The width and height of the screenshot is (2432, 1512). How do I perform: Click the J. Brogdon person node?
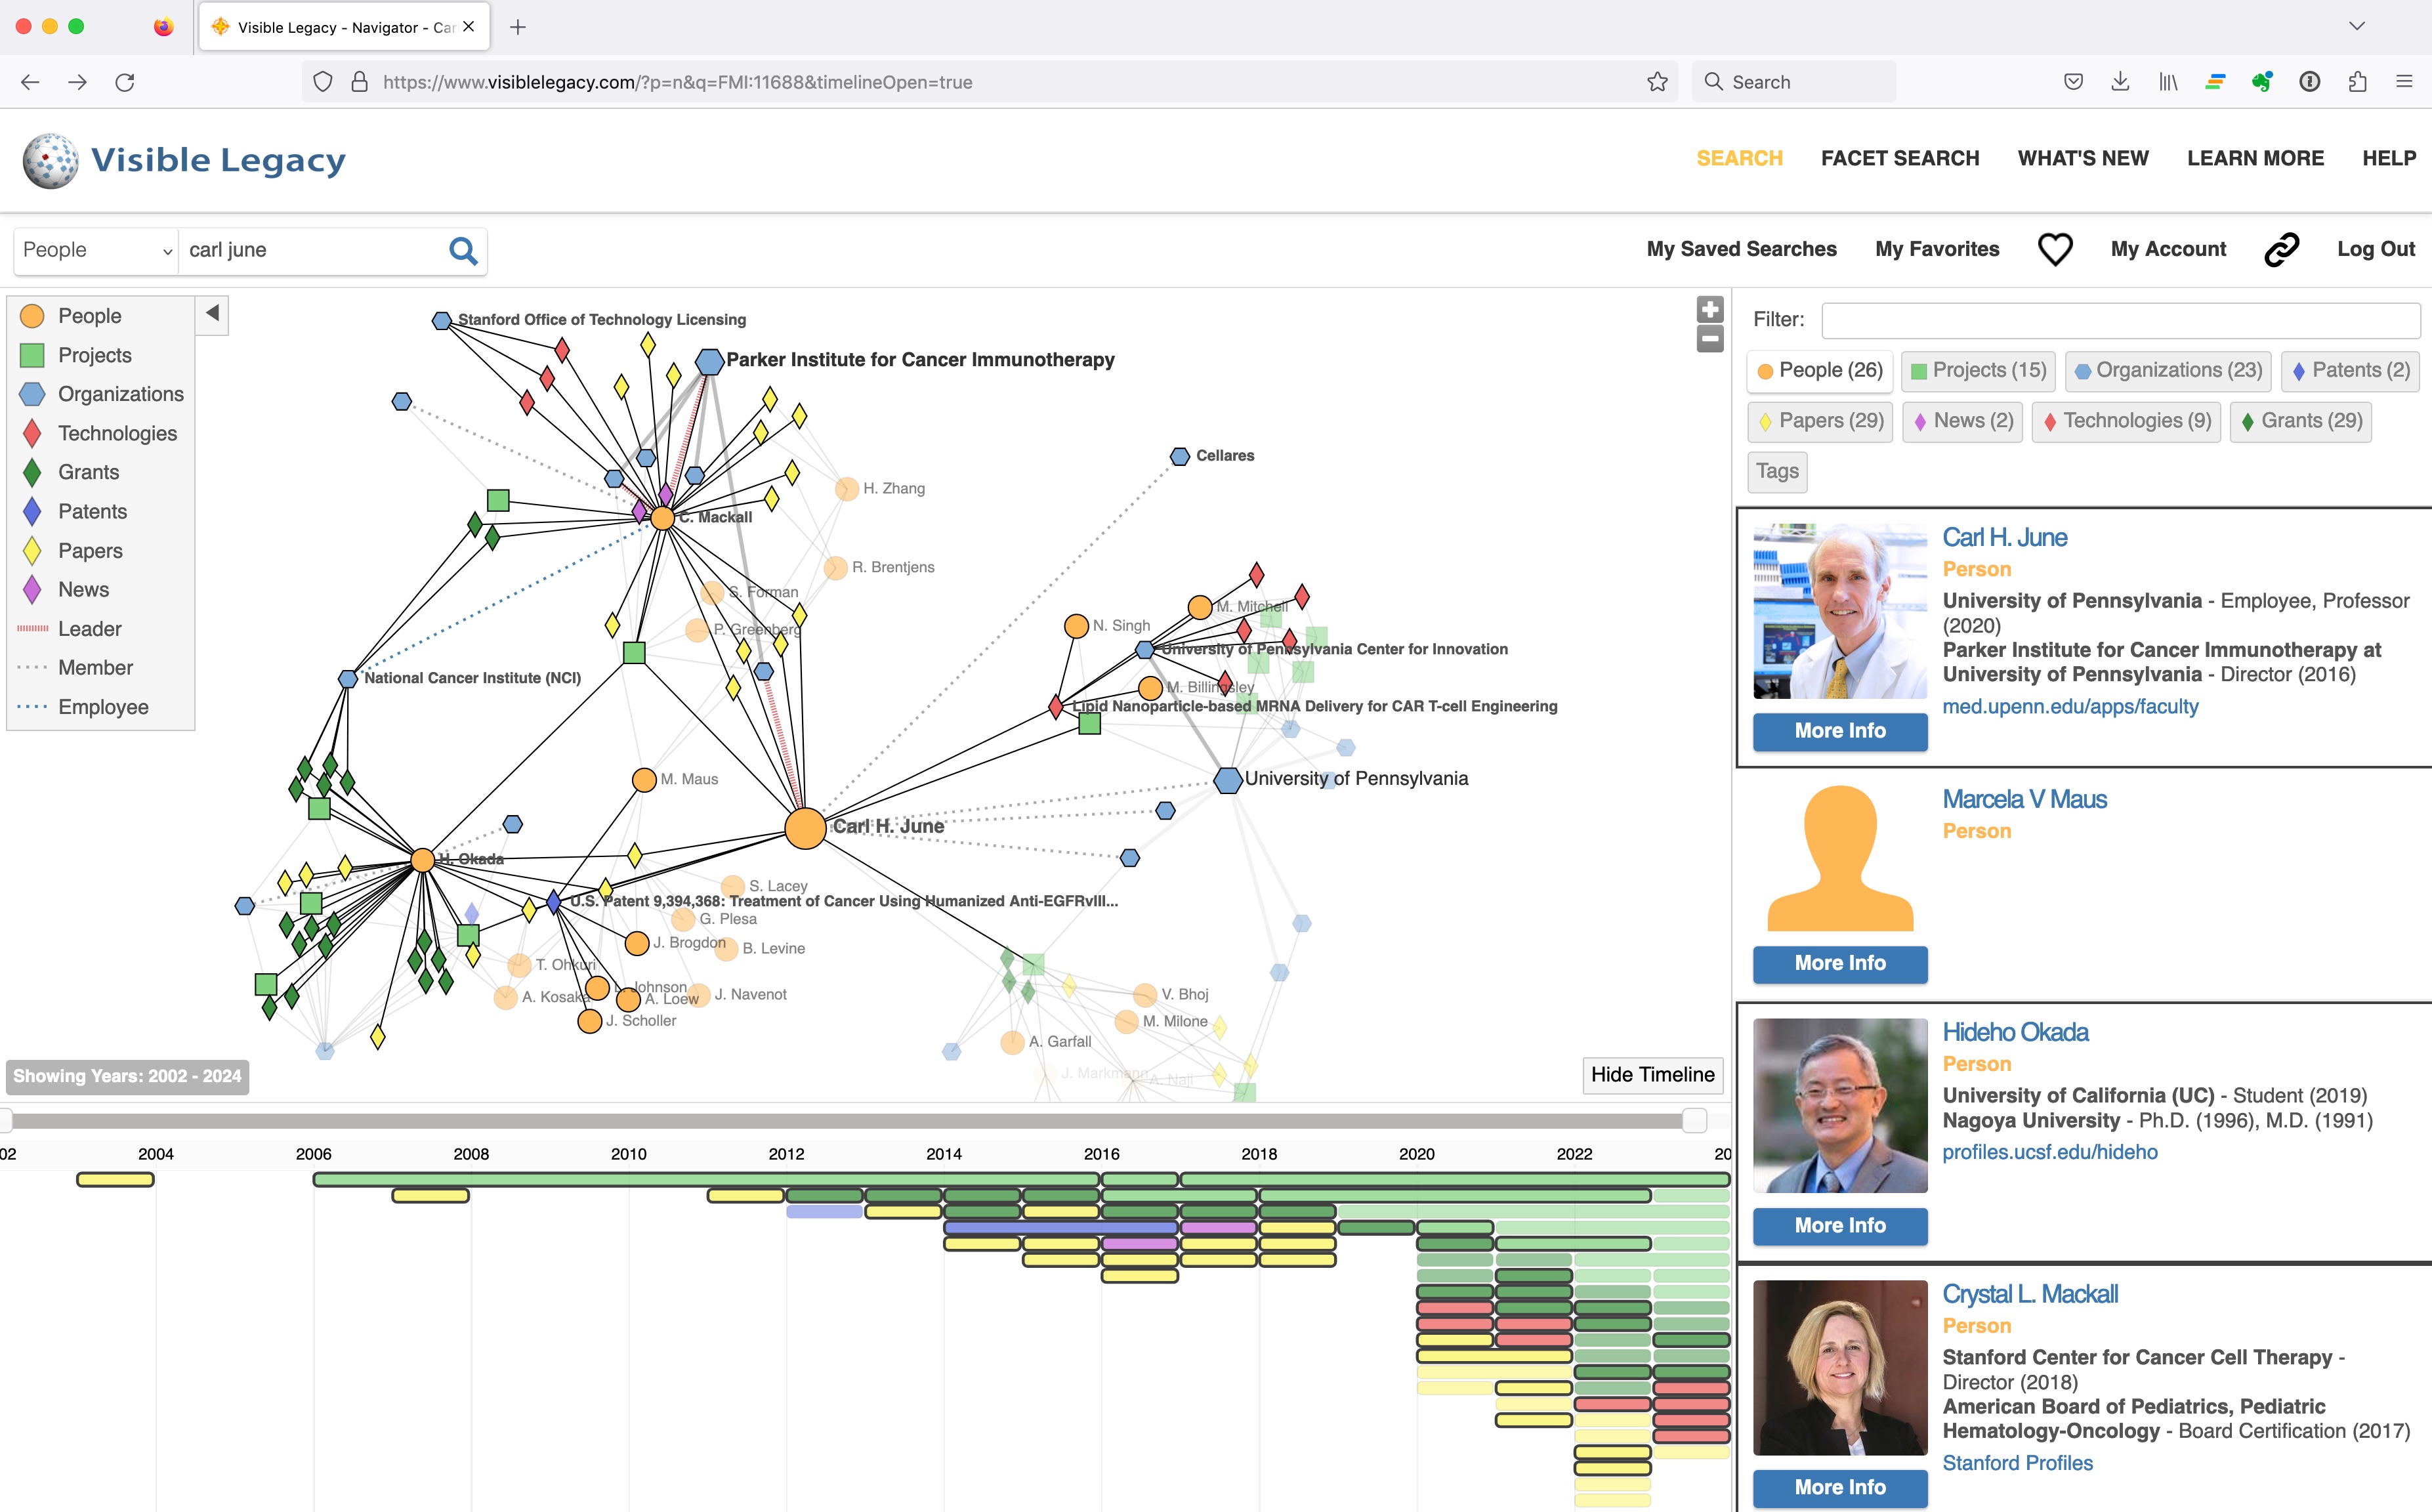click(x=636, y=943)
